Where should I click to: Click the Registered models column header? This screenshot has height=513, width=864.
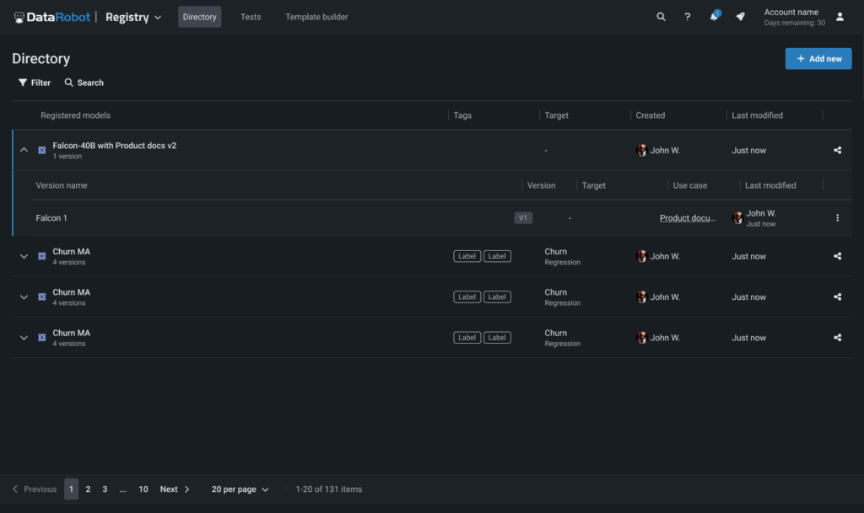pos(75,115)
